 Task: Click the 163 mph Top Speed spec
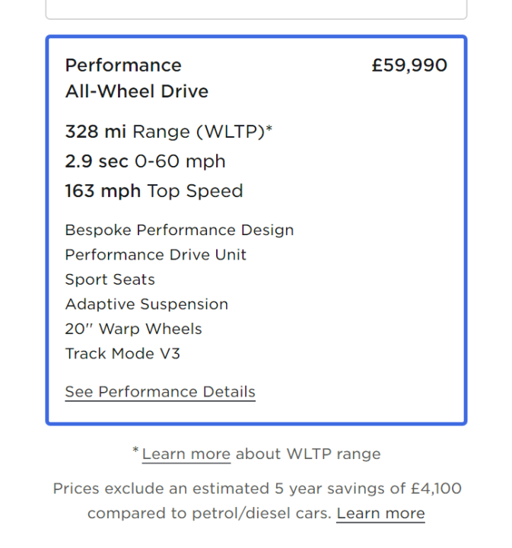click(x=154, y=191)
